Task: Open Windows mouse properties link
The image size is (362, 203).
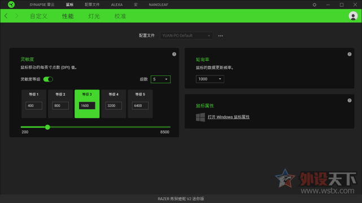Action: (229, 117)
